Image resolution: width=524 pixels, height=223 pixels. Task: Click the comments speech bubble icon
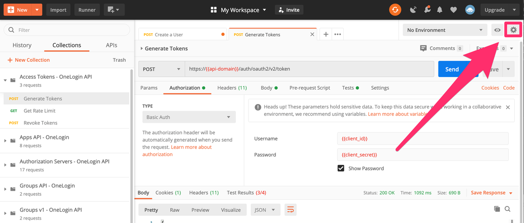[x=423, y=48]
